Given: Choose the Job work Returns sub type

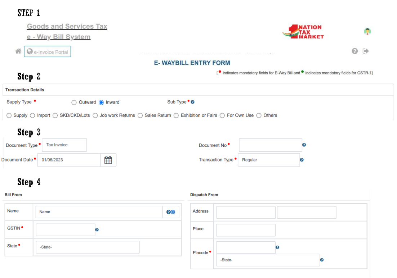Looking at the screenshot, I should pos(95,115).
